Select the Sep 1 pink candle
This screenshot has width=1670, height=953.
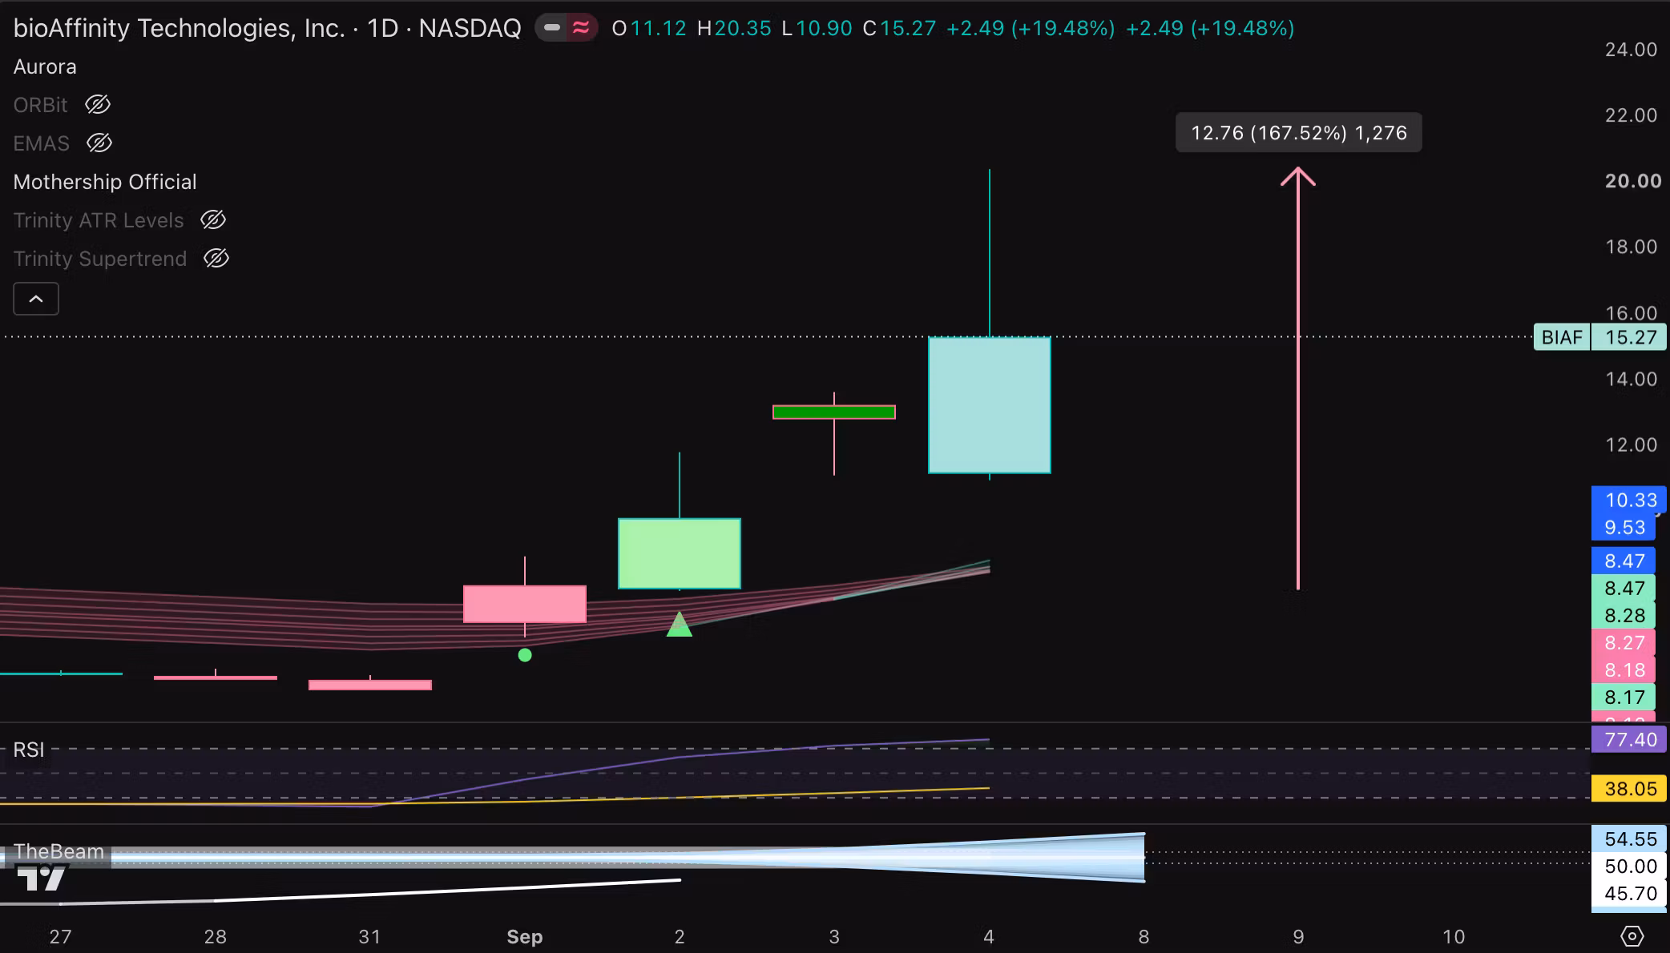point(525,604)
